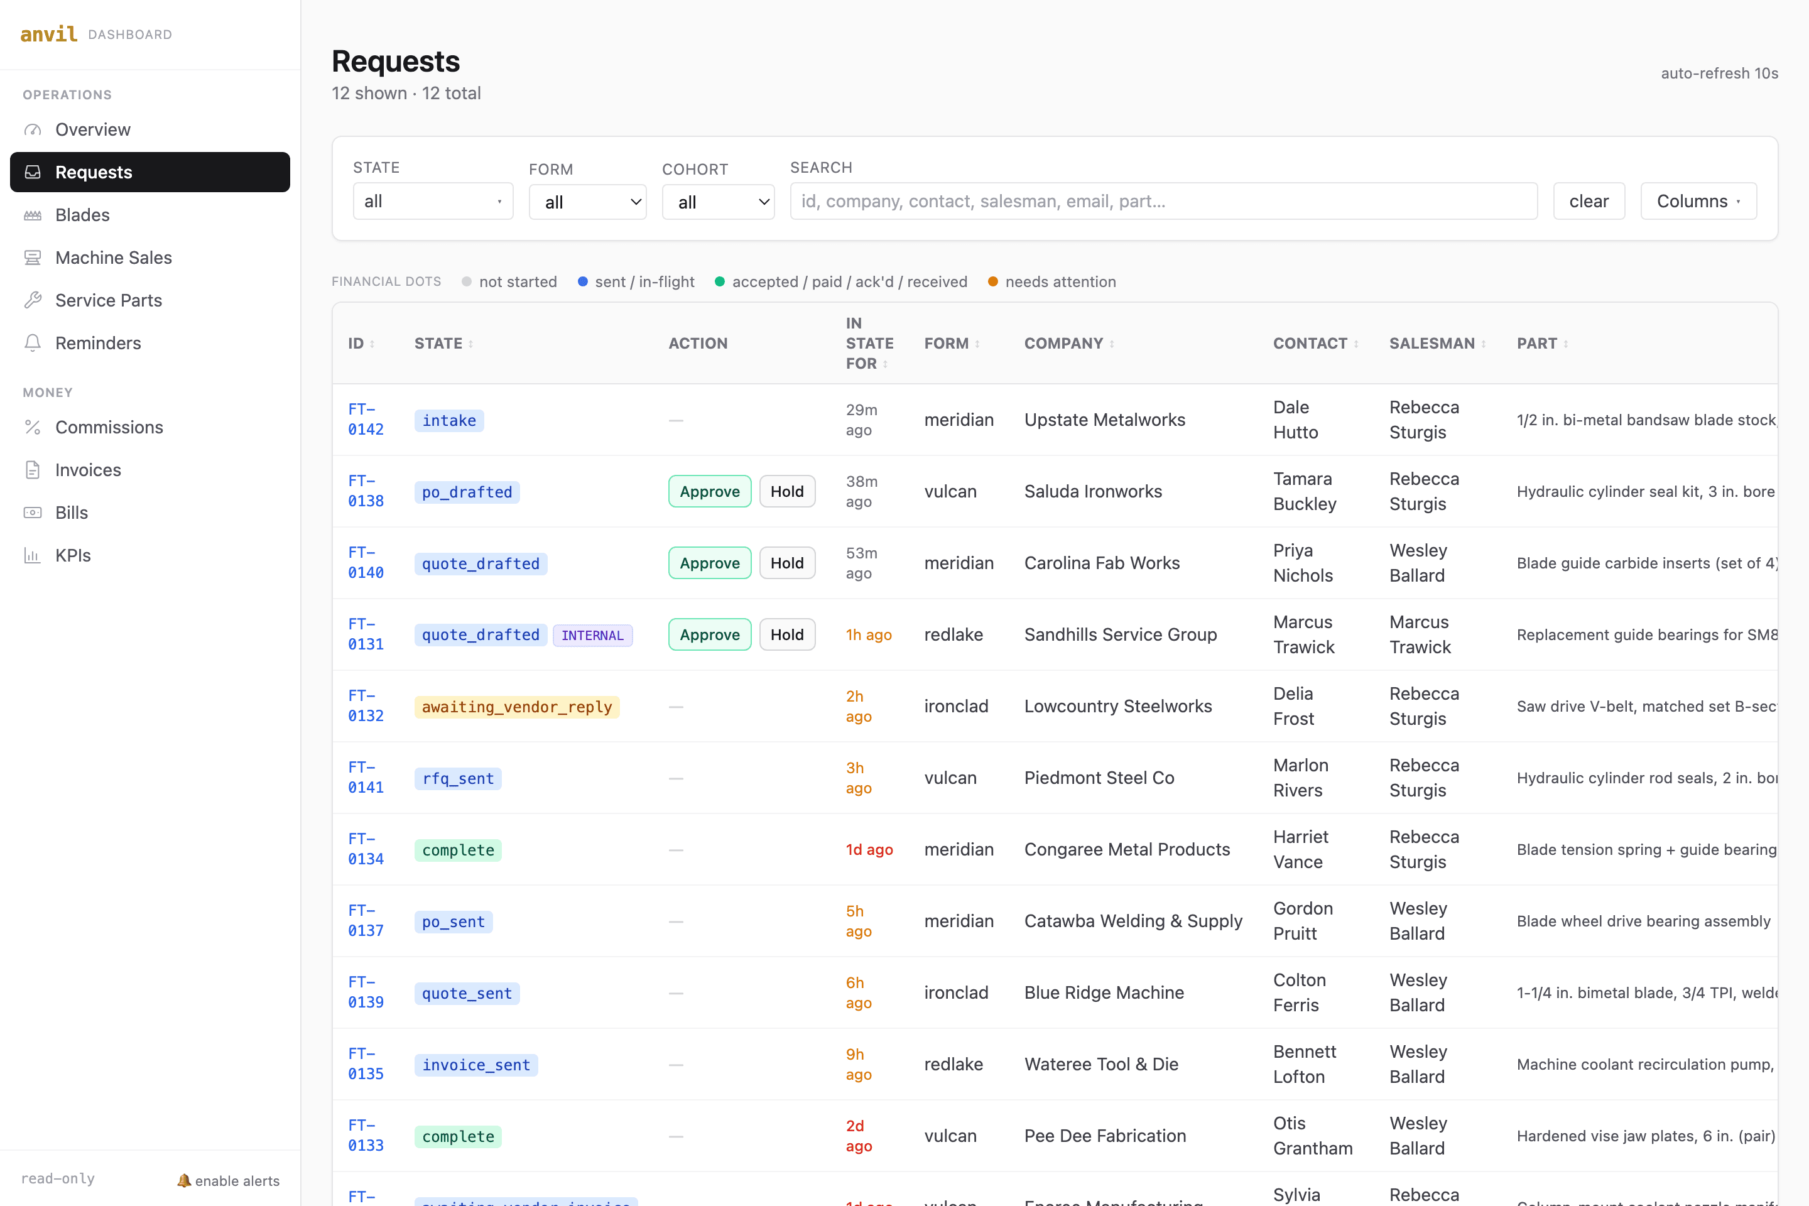Click the COMPANY column sort arrows
Image resolution: width=1809 pixels, height=1206 pixels.
1112,344
